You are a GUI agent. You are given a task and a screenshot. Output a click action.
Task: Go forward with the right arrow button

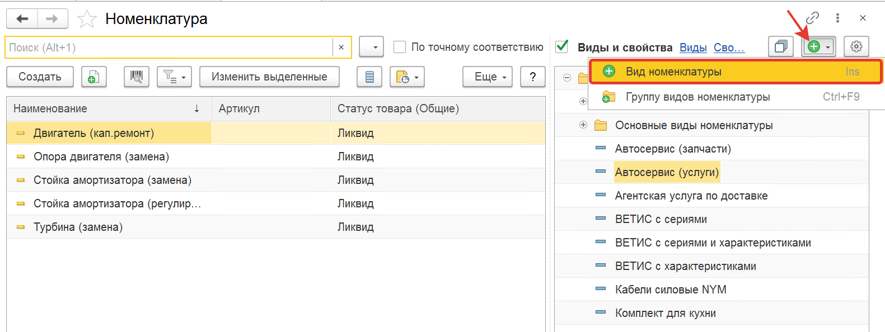tap(52, 18)
